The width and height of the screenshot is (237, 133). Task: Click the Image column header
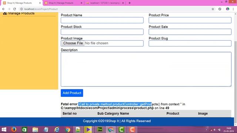pos(203,113)
